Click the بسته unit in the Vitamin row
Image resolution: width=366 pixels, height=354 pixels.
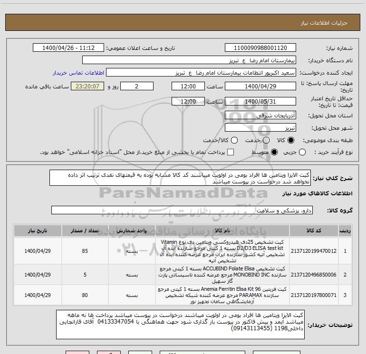click(132, 251)
